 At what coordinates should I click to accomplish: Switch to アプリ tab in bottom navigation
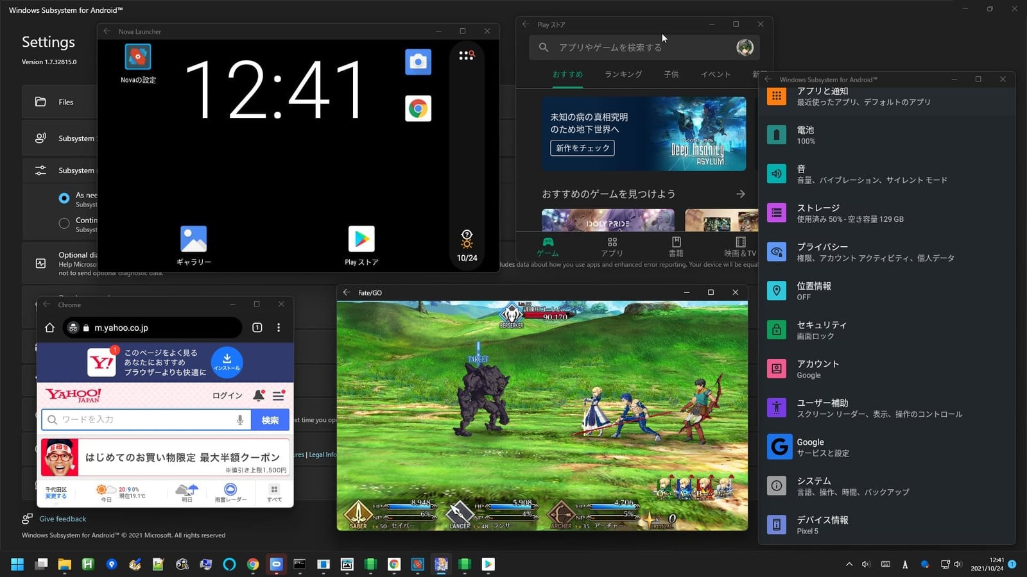point(612,246)
